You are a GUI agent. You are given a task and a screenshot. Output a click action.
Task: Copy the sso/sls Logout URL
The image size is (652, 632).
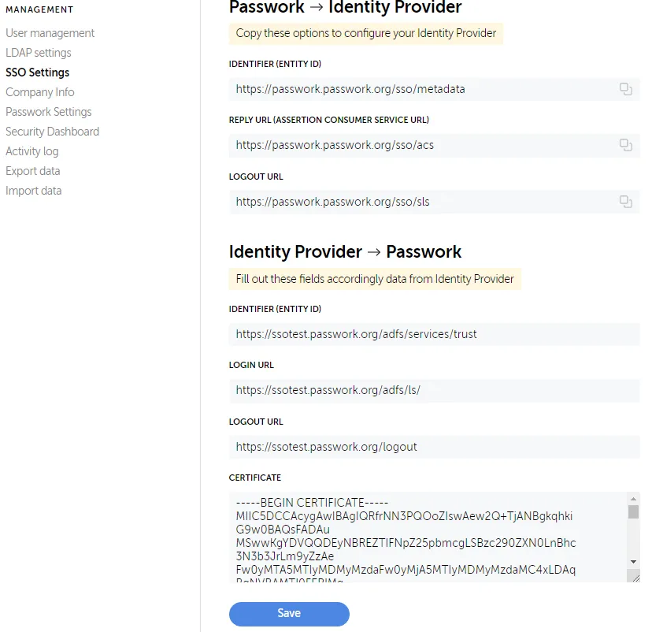(626, 202)
